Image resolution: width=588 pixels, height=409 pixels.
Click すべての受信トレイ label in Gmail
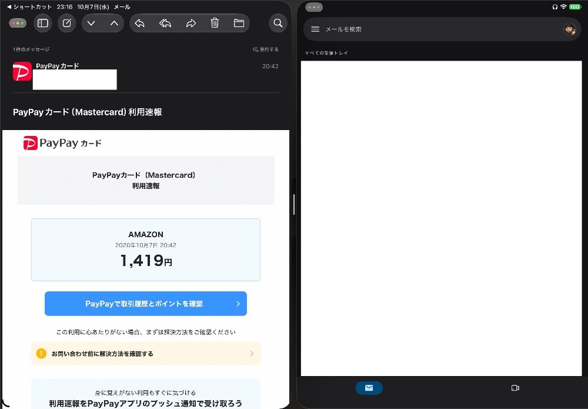pos(326,53)
